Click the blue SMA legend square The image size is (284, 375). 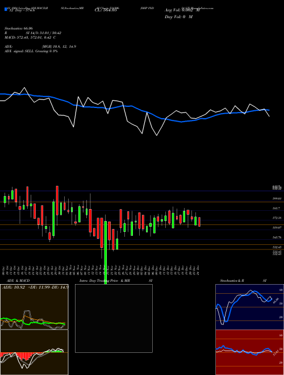coord(6,9)
